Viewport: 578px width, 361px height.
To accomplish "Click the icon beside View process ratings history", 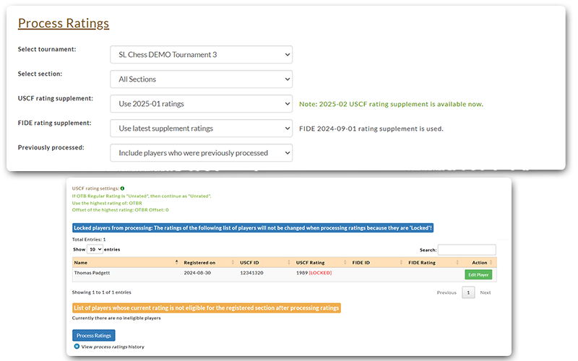I will click(x=77, y=347).
